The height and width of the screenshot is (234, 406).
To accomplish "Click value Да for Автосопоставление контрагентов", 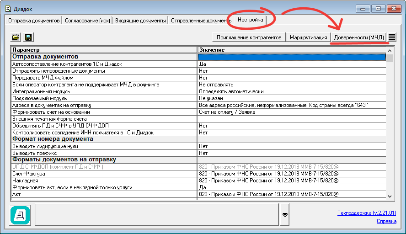I will click(x=203, y=64).
